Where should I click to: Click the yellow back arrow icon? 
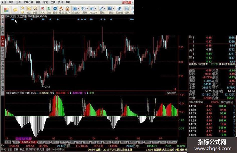[15, 10]
